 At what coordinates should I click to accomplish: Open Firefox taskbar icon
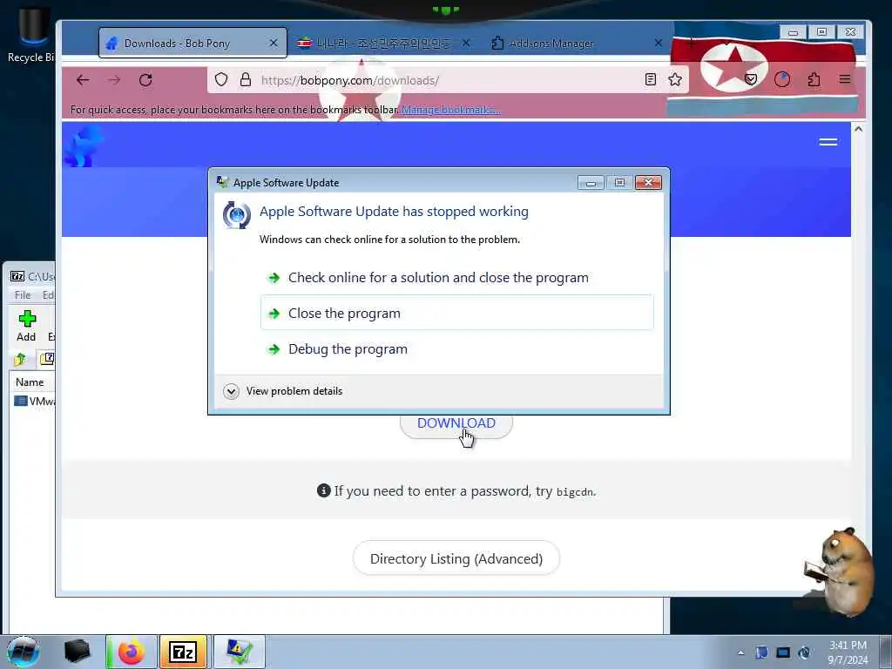click(131, 652)
